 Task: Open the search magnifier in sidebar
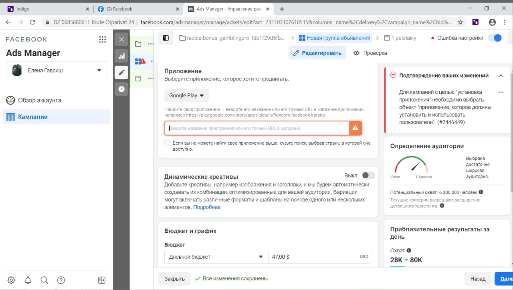(x=44, y=280)
